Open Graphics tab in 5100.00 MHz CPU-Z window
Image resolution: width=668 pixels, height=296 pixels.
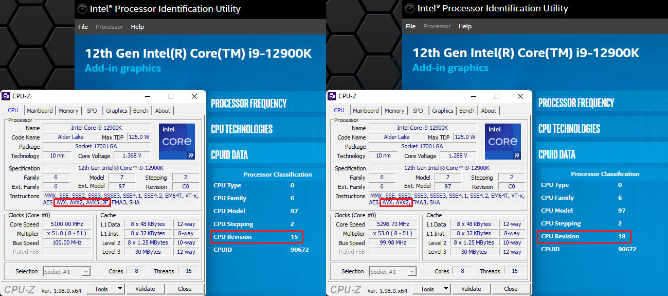pyautogui.click(x=117, y=111)
